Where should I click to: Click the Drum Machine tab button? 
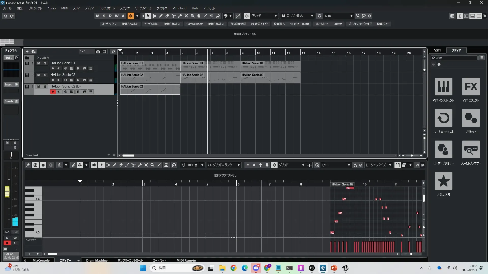pyautogui.click(x=97, y=260)
